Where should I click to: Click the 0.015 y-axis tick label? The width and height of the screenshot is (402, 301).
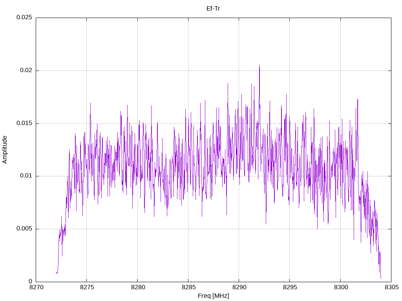(24, 123)
